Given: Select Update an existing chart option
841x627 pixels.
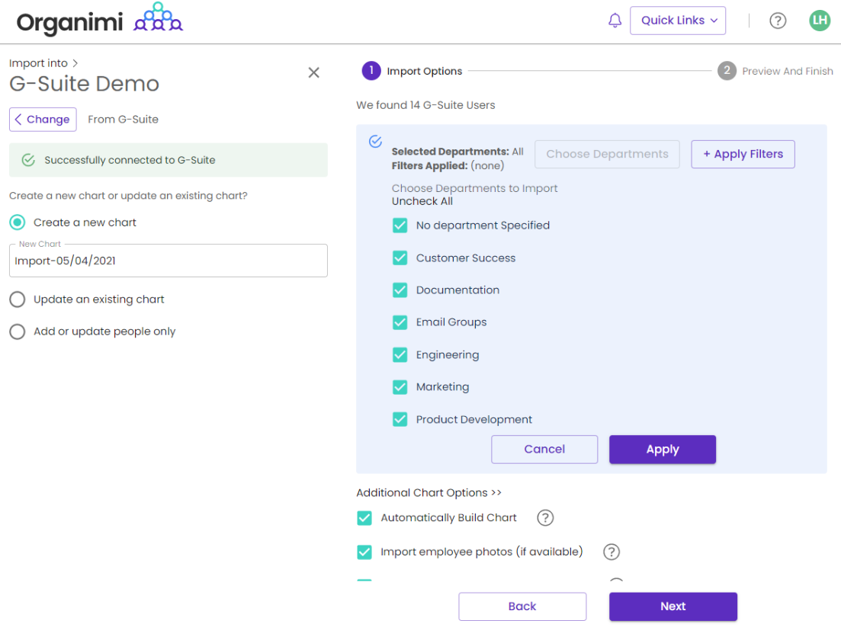Looking at the screenshot, I should click(x=18, y=299).
